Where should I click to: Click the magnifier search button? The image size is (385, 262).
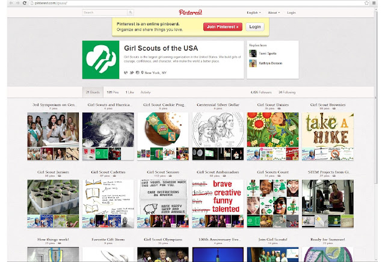click(x=131, y=12)
